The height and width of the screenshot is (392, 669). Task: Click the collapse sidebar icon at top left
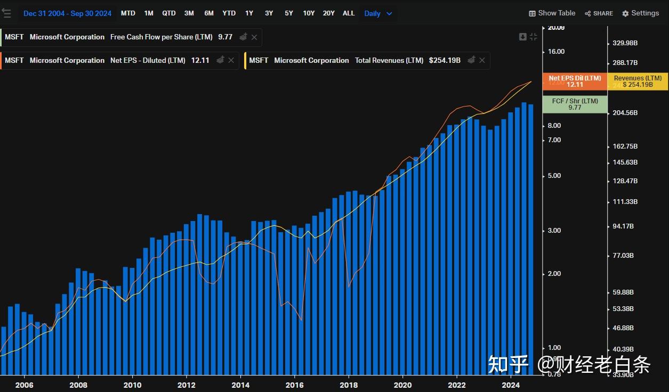(x=6, y=13)
